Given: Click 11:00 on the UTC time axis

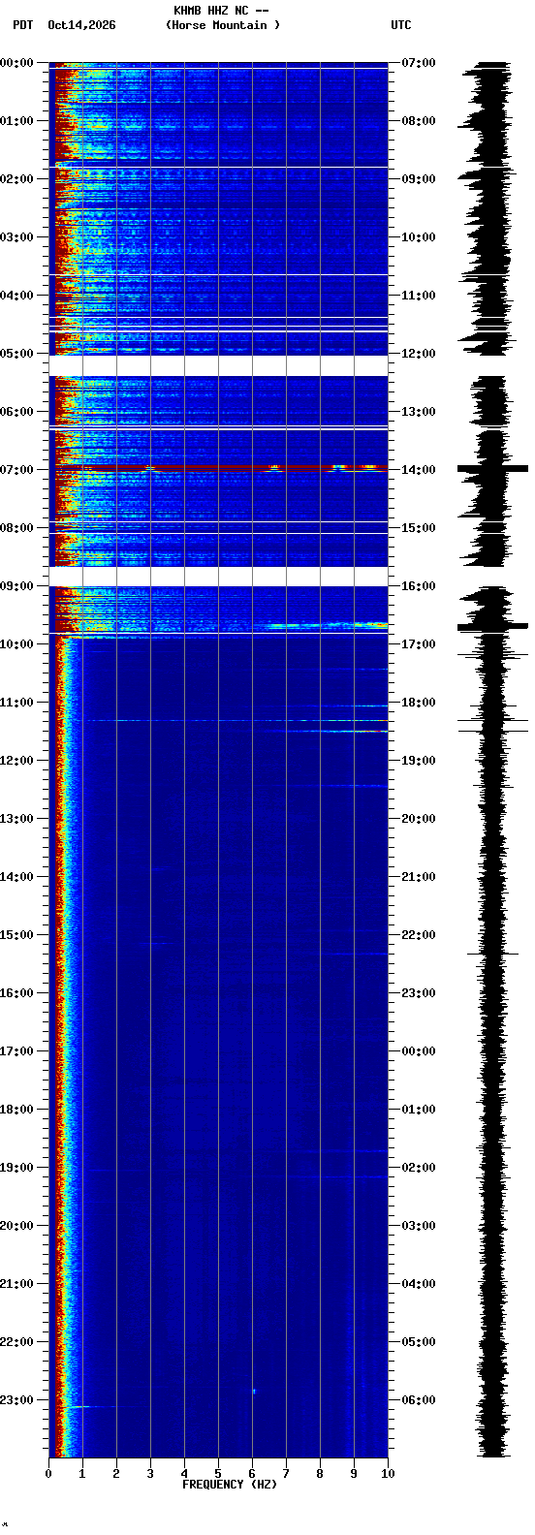Looking at the screenshot, I should pyautogui.click(x=419, y=296).
